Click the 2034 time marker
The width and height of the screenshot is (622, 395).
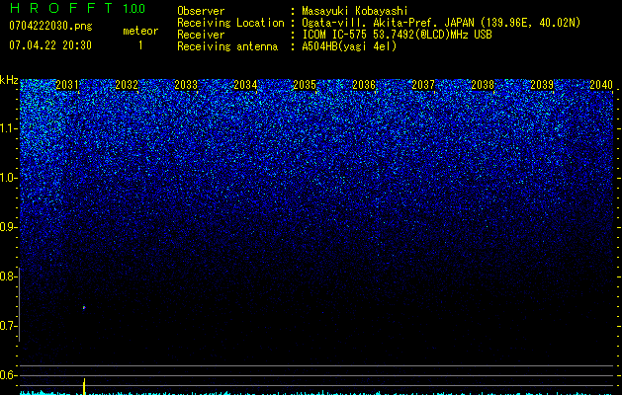click(245, 85)
